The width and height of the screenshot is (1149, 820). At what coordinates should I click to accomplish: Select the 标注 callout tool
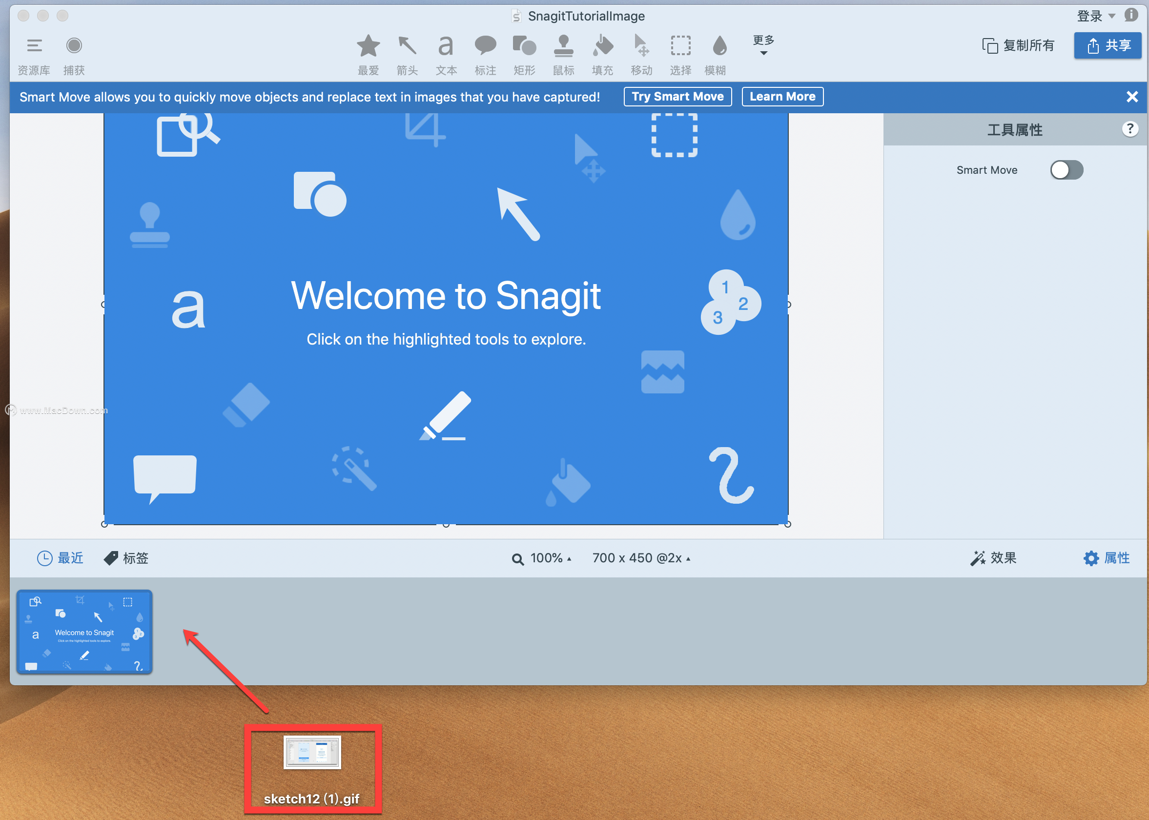click(485, 56)
